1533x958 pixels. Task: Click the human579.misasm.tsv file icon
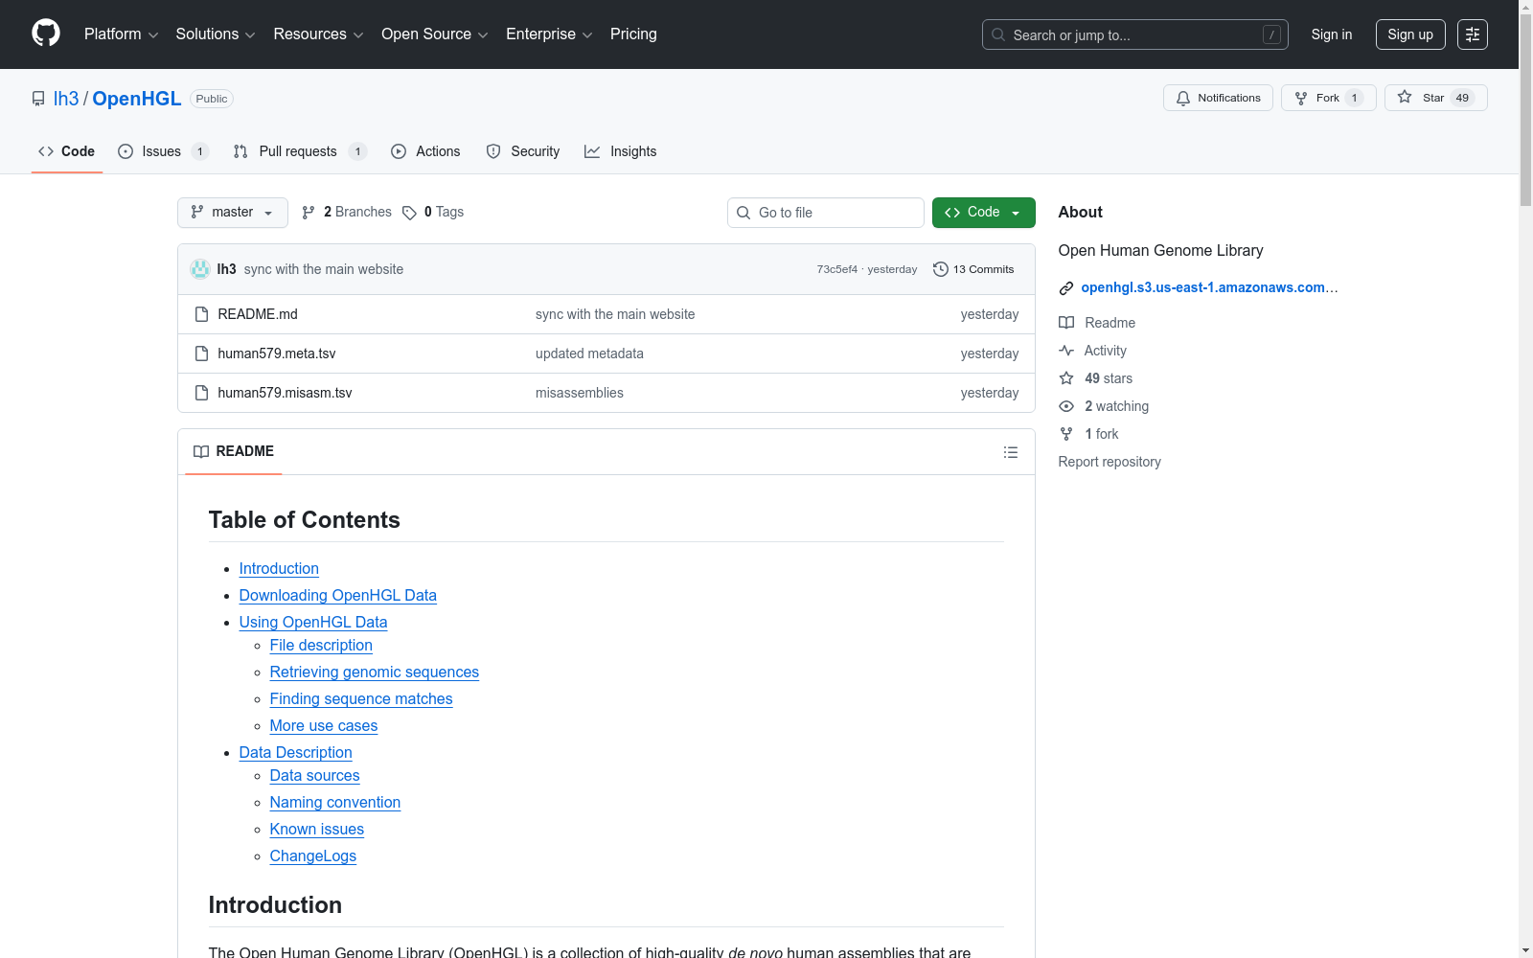pos(201,393)
